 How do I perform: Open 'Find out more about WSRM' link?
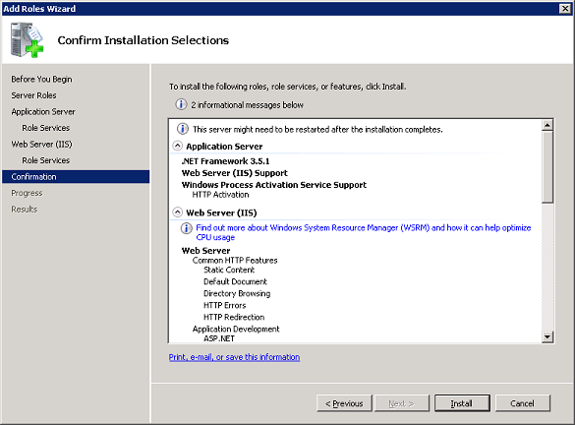click(364, 232)
